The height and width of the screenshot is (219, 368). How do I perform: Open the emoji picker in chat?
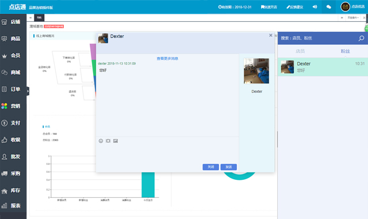coord(101,141)
